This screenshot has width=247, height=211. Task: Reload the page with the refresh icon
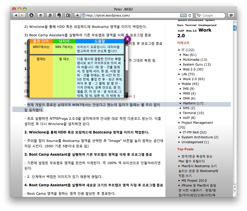189,15
